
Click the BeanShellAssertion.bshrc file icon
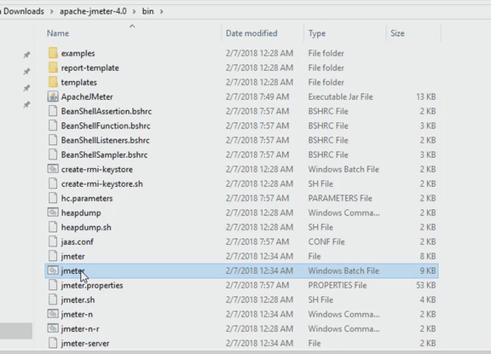tap(53, 111)
